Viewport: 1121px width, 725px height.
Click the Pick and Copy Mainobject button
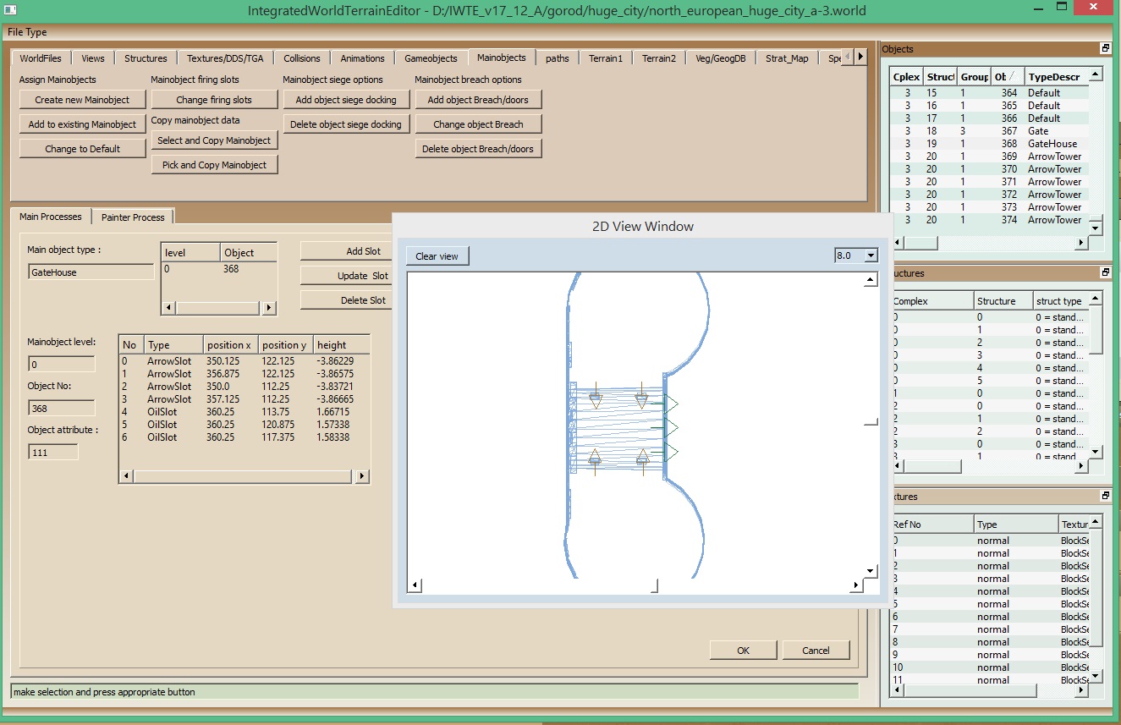click(x=214, y=165)
